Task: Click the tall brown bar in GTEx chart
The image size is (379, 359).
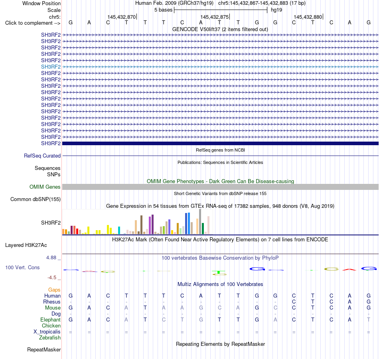Action: [x=141, y=225]
